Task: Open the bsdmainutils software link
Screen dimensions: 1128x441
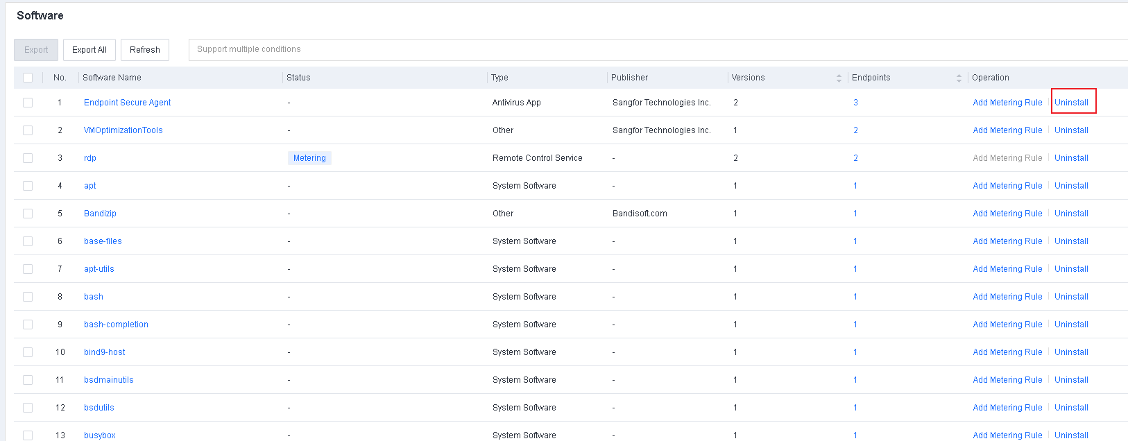Action: click(108, 380)
